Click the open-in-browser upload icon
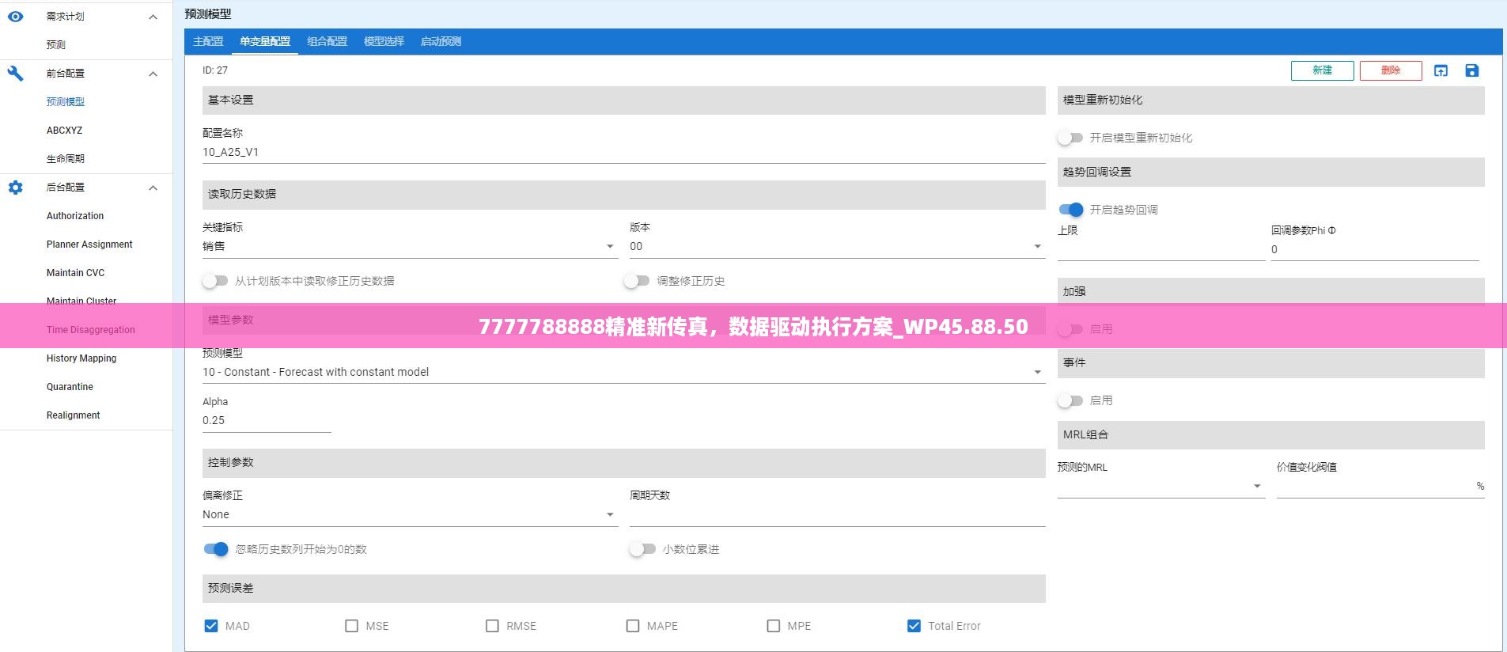 [x=1441, y=71]
